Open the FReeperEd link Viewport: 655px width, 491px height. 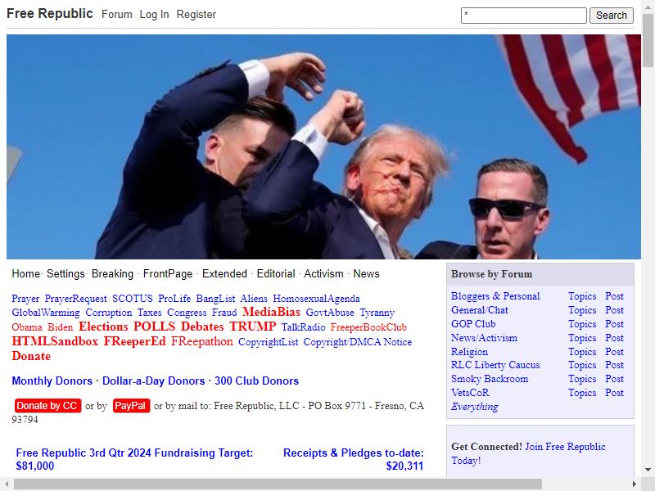click(x=134, y=341)
